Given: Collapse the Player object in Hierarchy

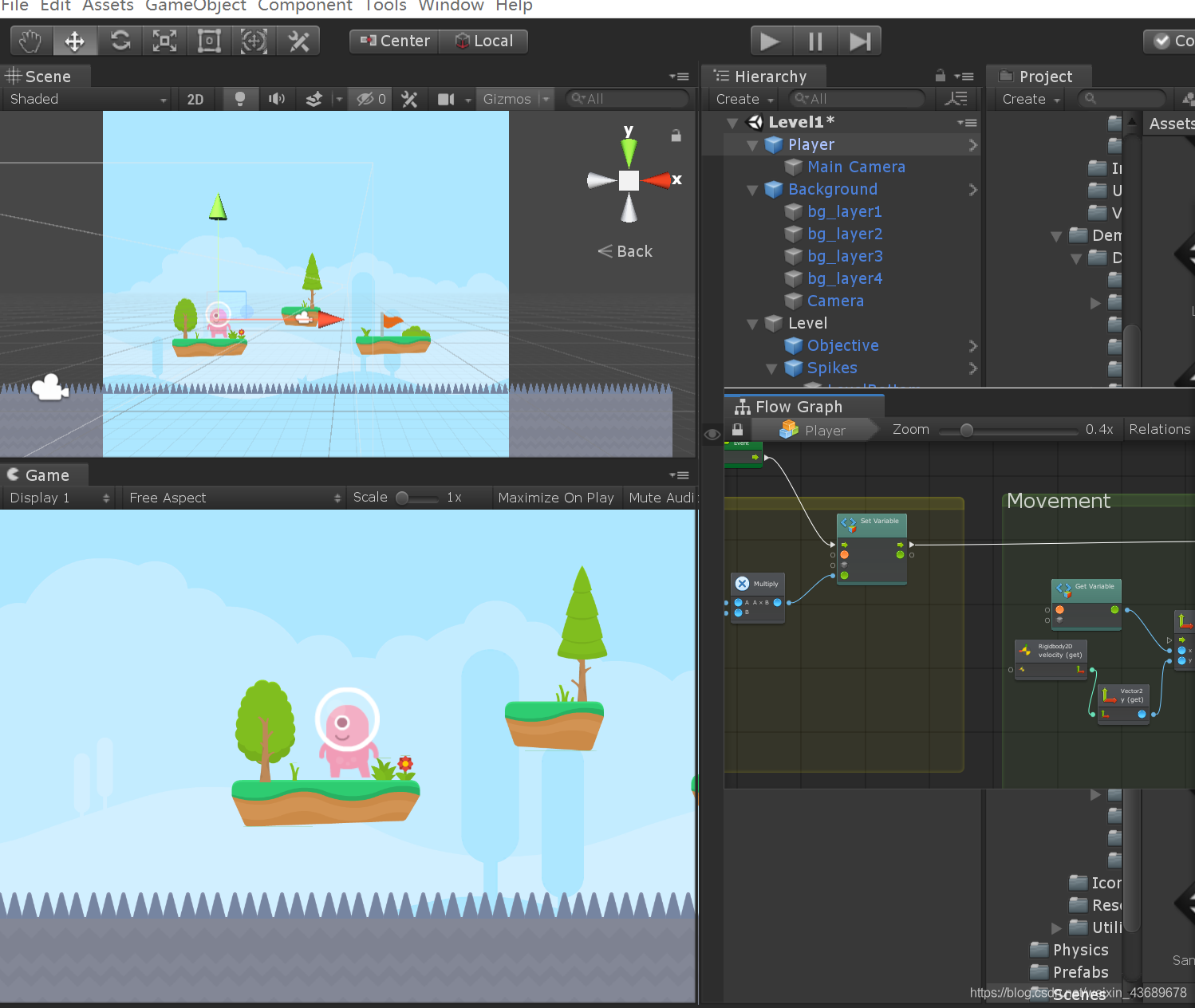Looking at the screenshot, I should pos(751,145).
